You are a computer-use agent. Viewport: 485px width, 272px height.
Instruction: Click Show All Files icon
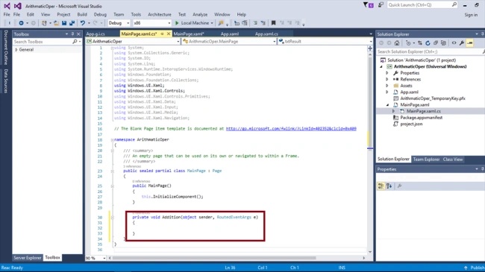coord(443,43)
